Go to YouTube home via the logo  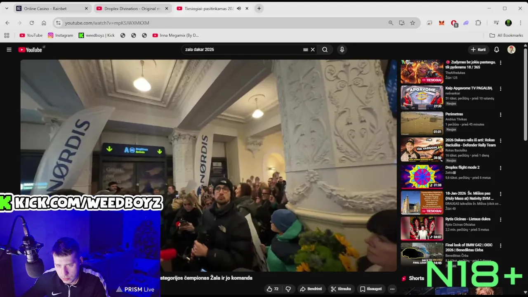(31, 49)
